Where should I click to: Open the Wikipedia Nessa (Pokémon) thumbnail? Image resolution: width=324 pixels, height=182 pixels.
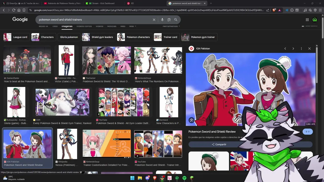[x=67, y=144]
